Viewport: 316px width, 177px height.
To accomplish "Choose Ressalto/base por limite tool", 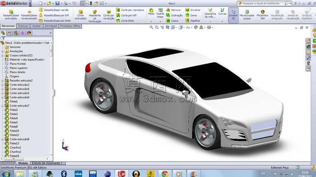I will click(55, 21).
